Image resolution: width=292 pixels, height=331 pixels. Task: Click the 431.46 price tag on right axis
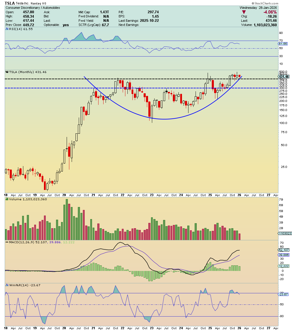coord(283,76)
